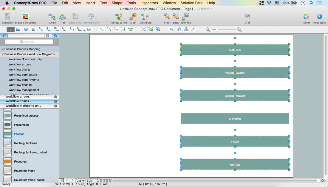The height and width of the screenshot is (187, 328).
Task: Click the Browse Solutions icon
Action: point(26,18)
